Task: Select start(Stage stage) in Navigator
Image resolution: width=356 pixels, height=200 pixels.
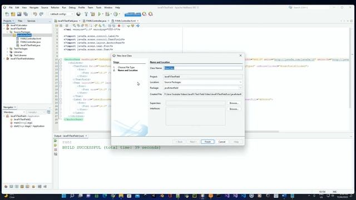Action: [29, 126]
